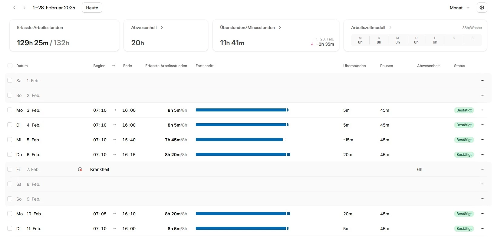Image resolution: width=494 pixels, height=238 pixels.
Task: Expand the Arbeitszeitmodell chevron
Action: pos(390,27)
